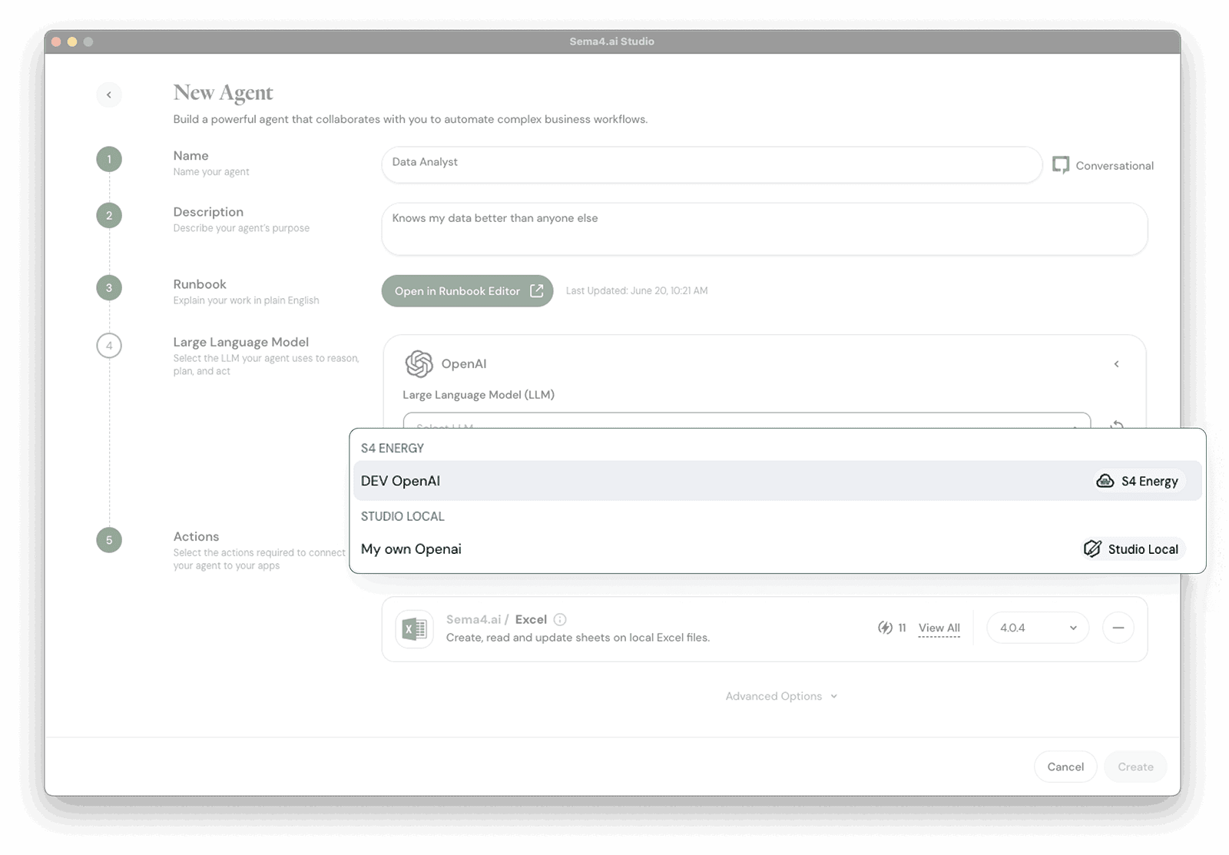The height and width of the screenshot is (855, 1229).
Task: Click the reset arrow beside the LLM selector
Action: [1118, 426]
